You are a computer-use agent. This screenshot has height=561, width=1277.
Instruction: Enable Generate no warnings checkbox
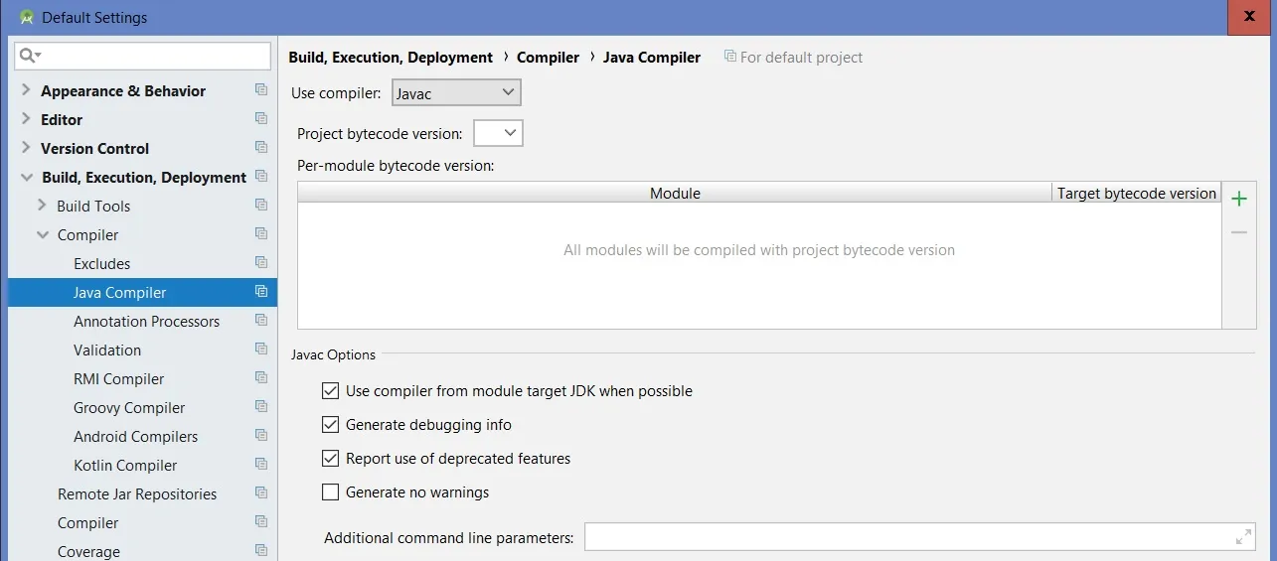point(331,492)
